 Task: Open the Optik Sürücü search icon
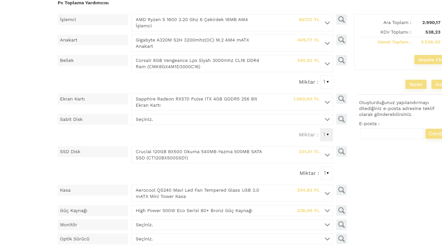pyautogui.click(x=341, y=239)
